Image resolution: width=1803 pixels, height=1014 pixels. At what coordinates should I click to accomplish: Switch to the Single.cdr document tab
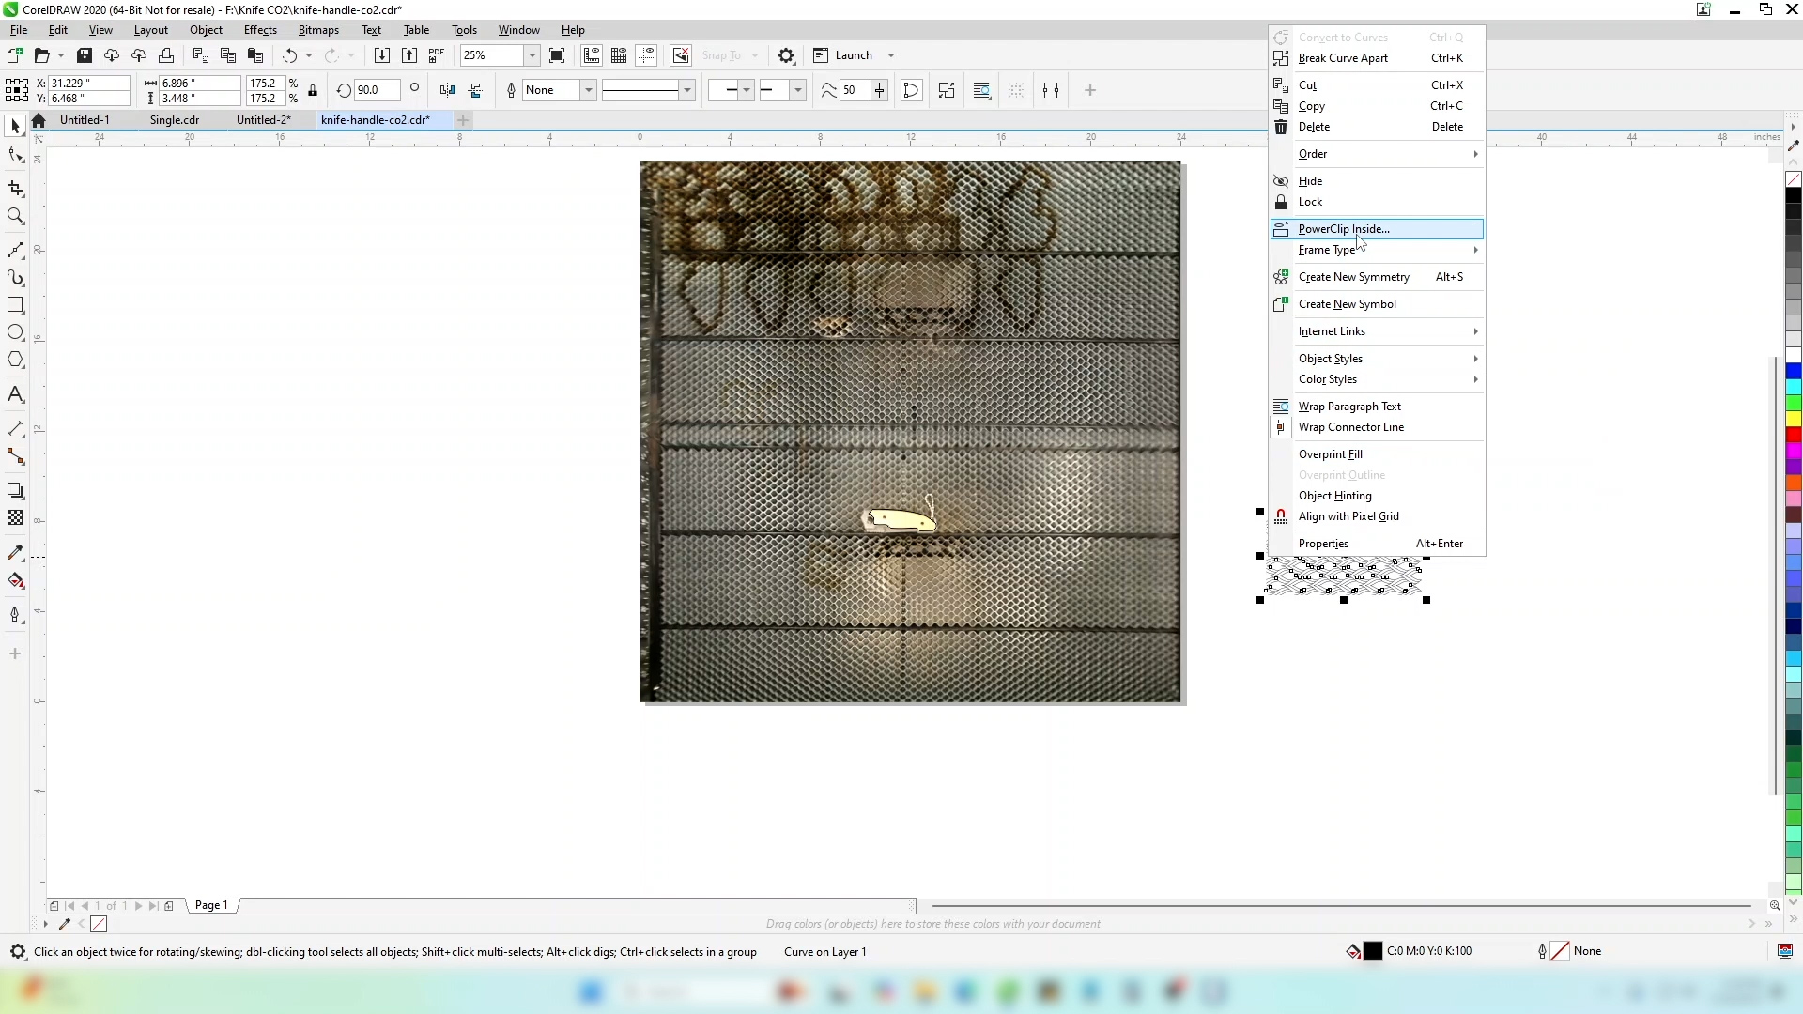pos(175,120)
